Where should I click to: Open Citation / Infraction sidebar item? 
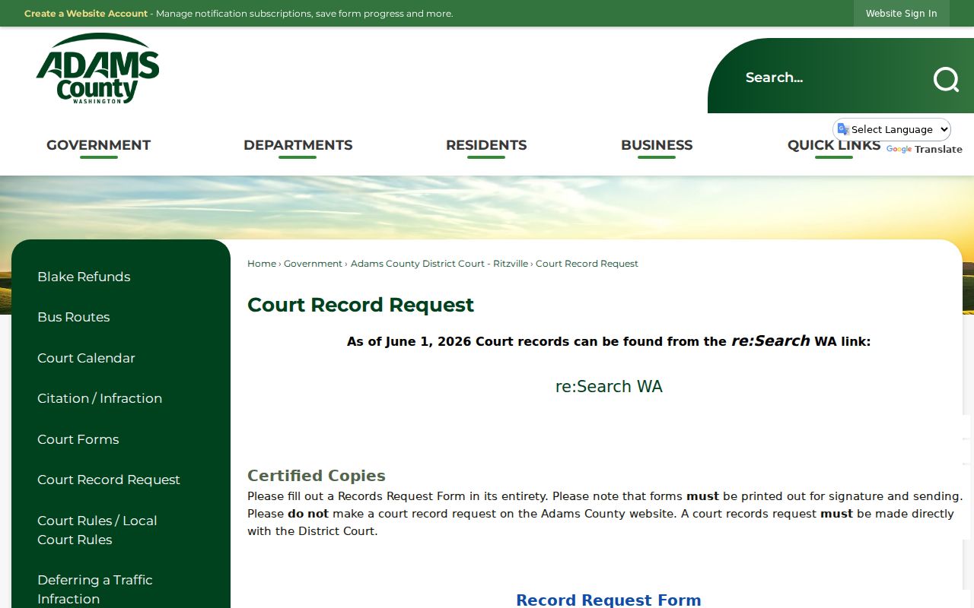point(100,398)
